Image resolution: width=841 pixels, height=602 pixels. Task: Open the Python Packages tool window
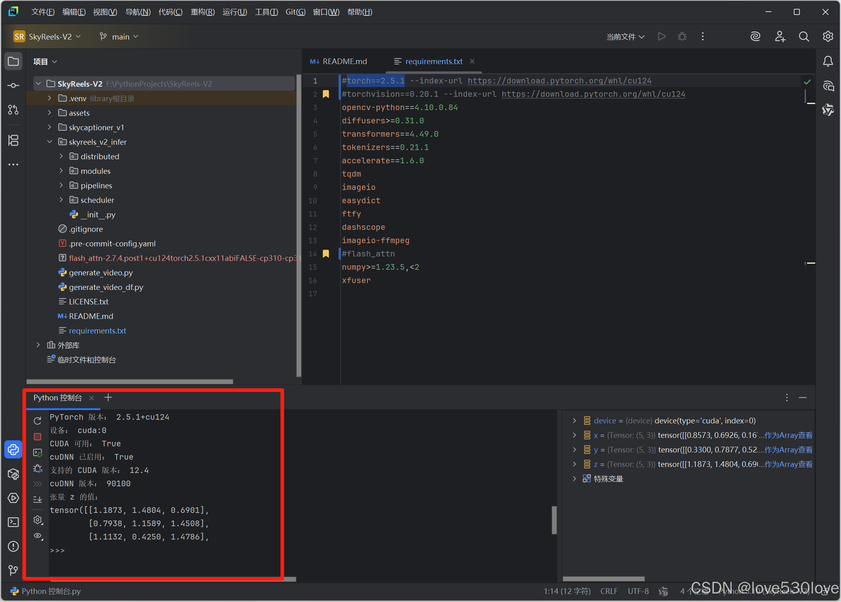(13, 474)
